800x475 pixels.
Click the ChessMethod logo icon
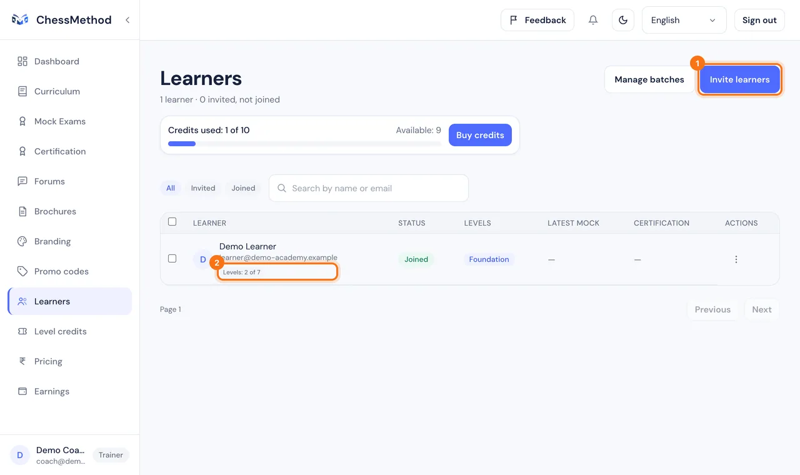(20, 20)
